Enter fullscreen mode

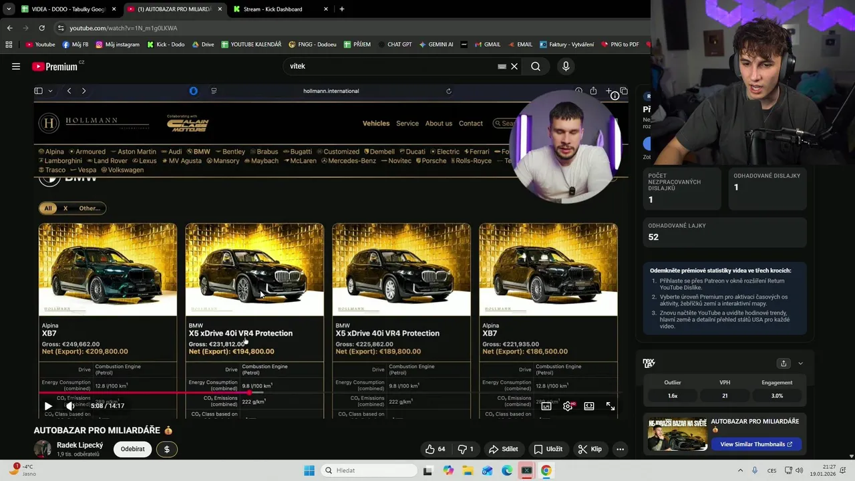click(611, 406)
